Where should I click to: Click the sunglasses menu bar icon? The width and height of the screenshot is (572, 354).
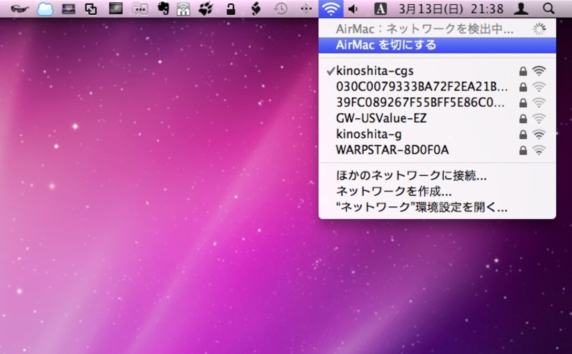(x=20, y=9)
